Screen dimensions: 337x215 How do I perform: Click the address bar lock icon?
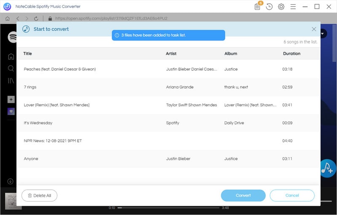(x=50, y=19)
